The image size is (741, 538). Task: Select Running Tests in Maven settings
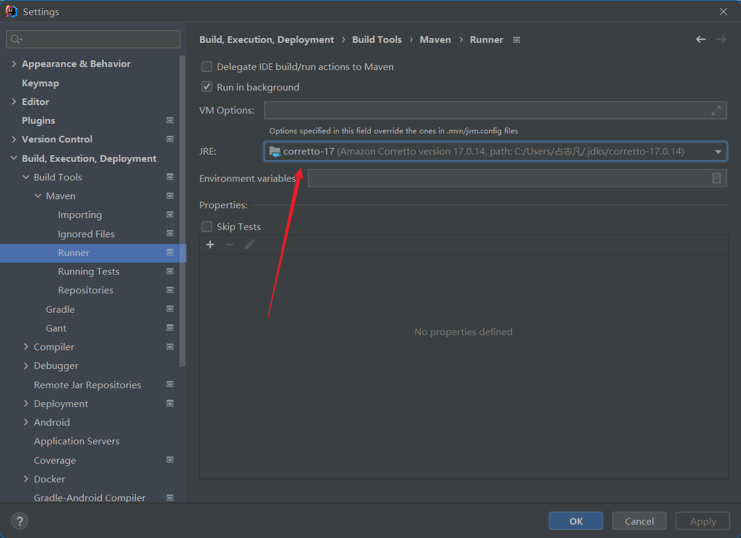89,272
